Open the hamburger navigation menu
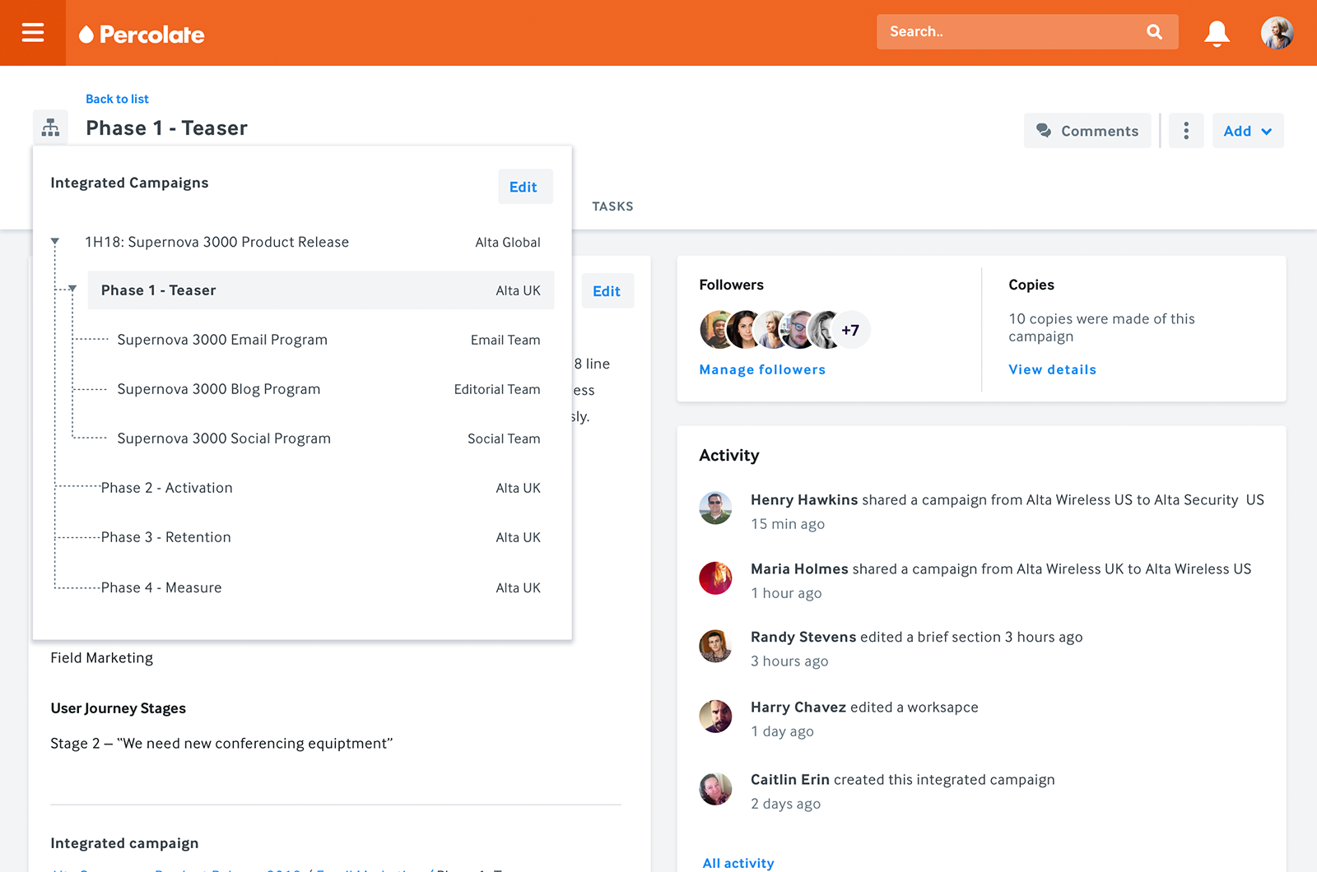 [x=33, y=32]
